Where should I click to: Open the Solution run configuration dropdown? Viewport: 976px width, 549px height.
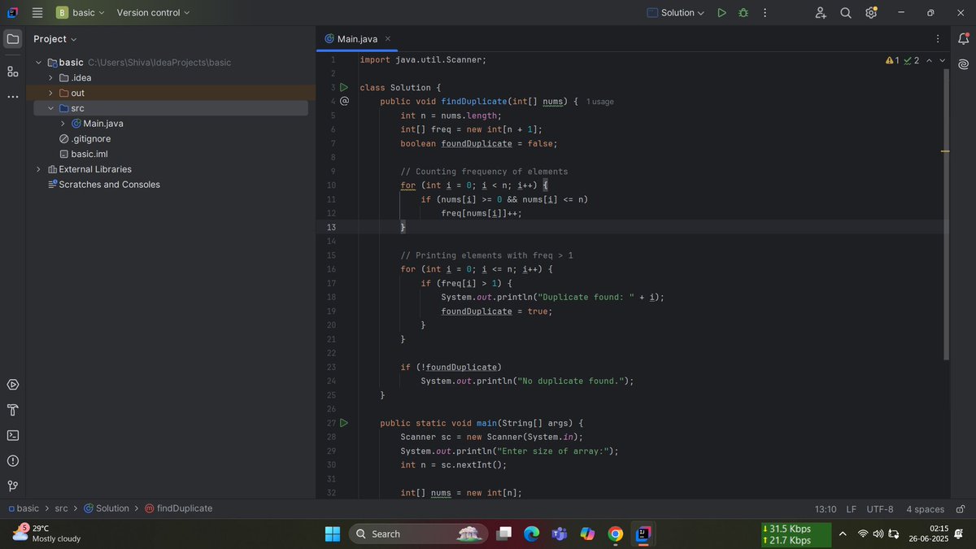coord(676,13)
